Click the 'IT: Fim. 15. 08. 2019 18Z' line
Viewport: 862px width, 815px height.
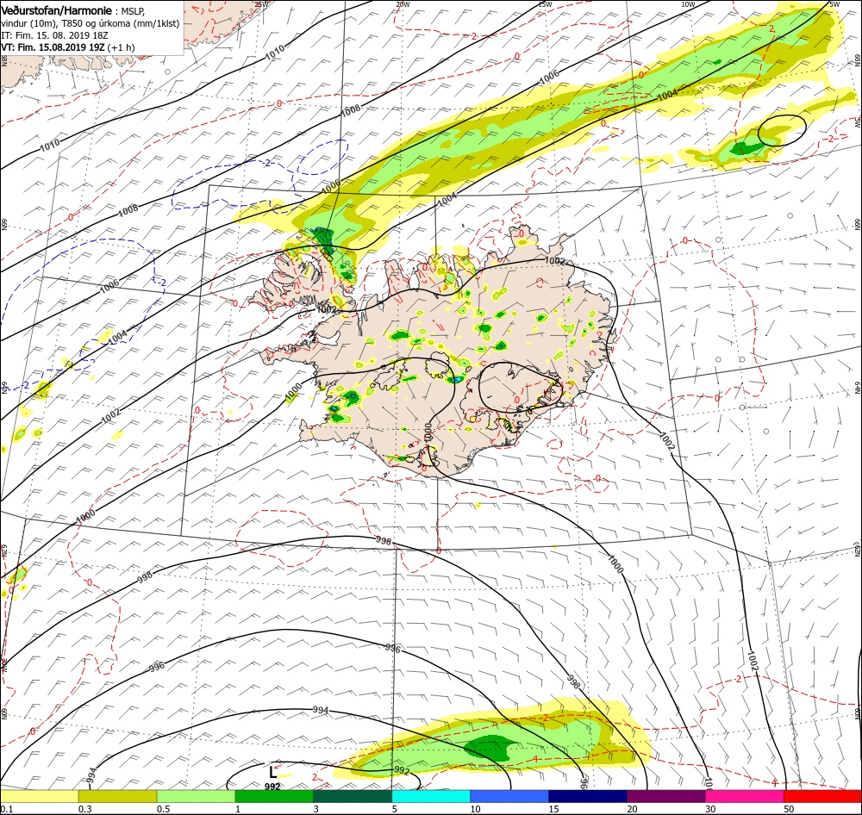[x=54, y=35]
